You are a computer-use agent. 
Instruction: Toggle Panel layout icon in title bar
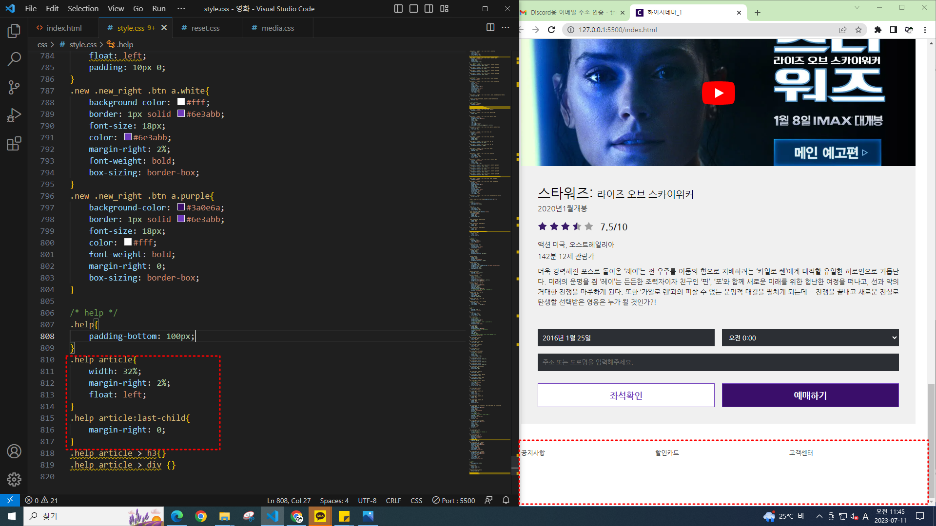[x=413, y=9]
